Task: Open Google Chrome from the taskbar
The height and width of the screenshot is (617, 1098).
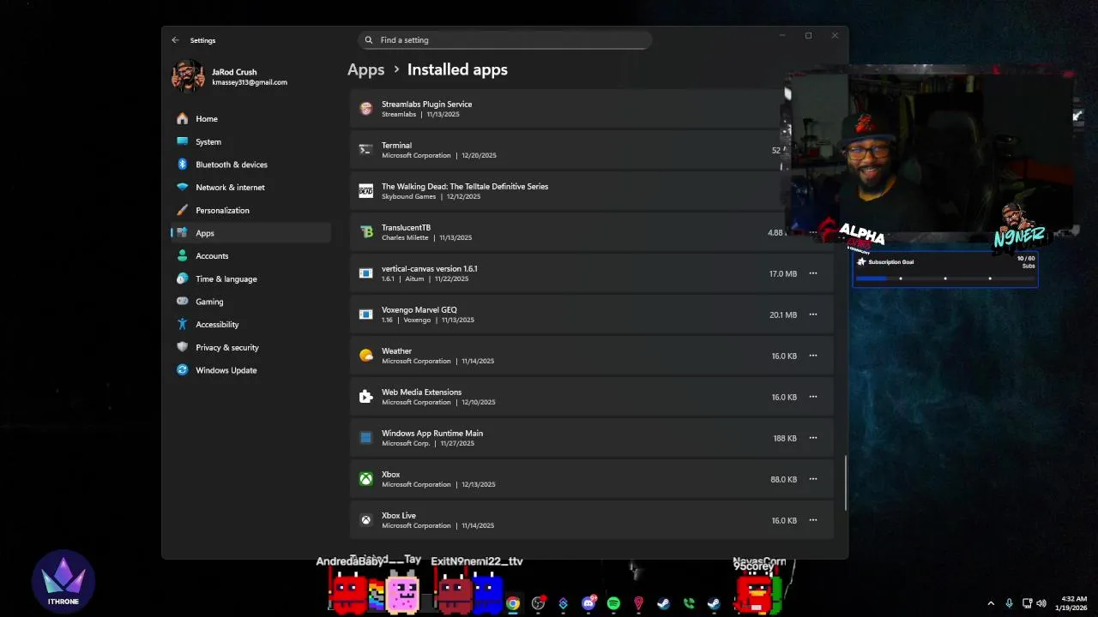Action: click(512, 603)
